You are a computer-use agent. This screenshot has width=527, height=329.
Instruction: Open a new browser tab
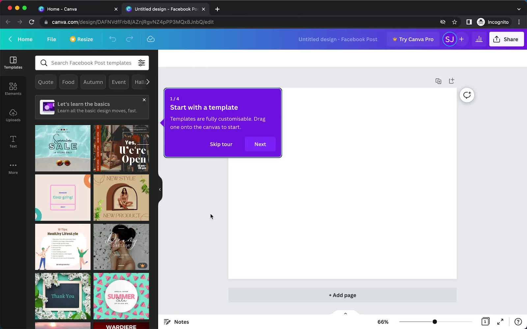tap(217, 9)
